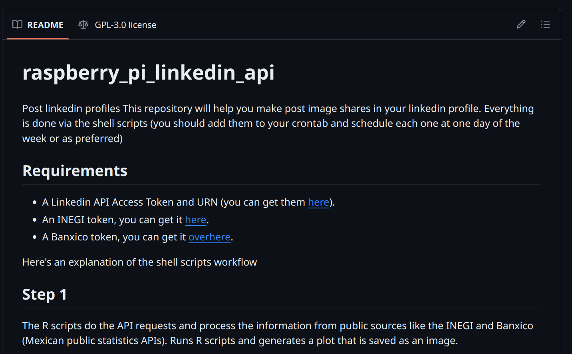Click the "An INEGI token" list text
The image size is (572, 354).
(x=112, y=220)
